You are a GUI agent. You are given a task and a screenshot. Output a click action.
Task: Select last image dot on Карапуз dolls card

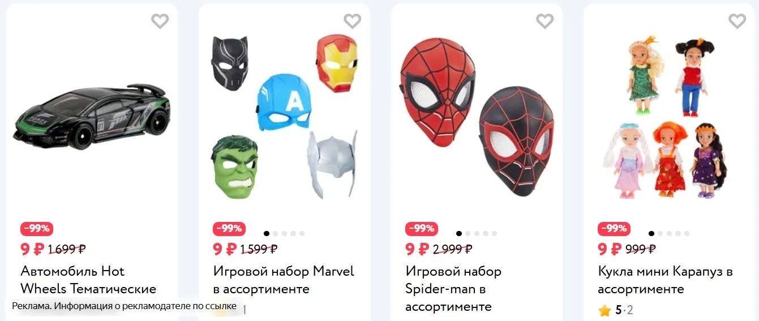coord(687,233)
